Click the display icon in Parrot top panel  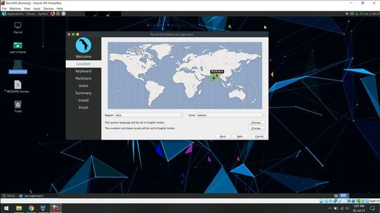352,14
